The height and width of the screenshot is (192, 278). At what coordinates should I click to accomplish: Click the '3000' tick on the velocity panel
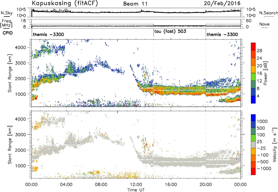[21, 134]
